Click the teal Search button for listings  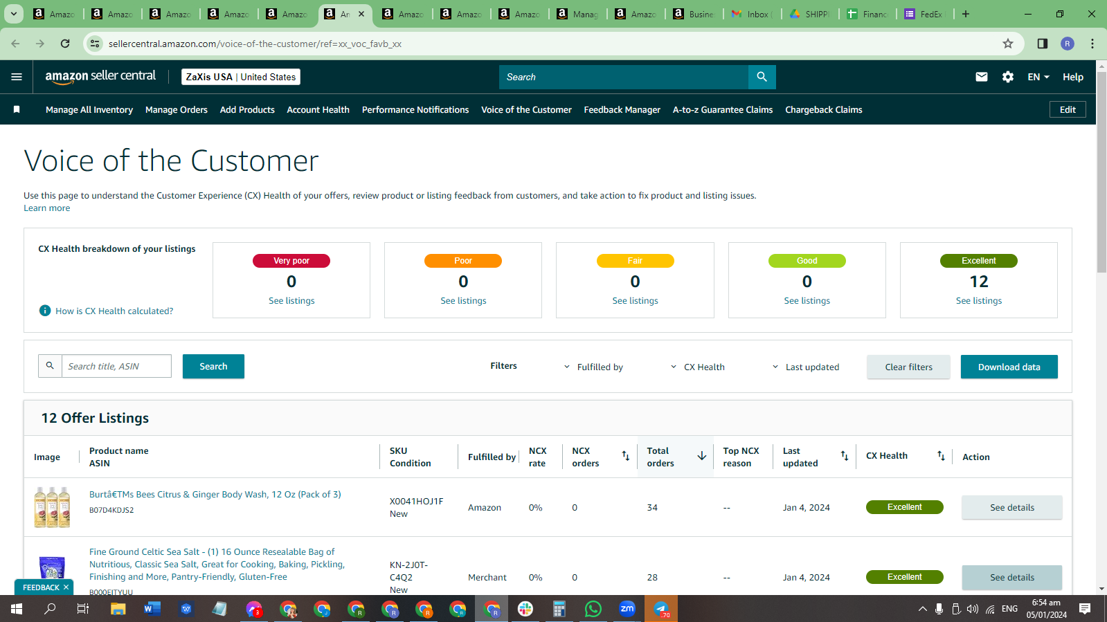(x=213, y=366)
